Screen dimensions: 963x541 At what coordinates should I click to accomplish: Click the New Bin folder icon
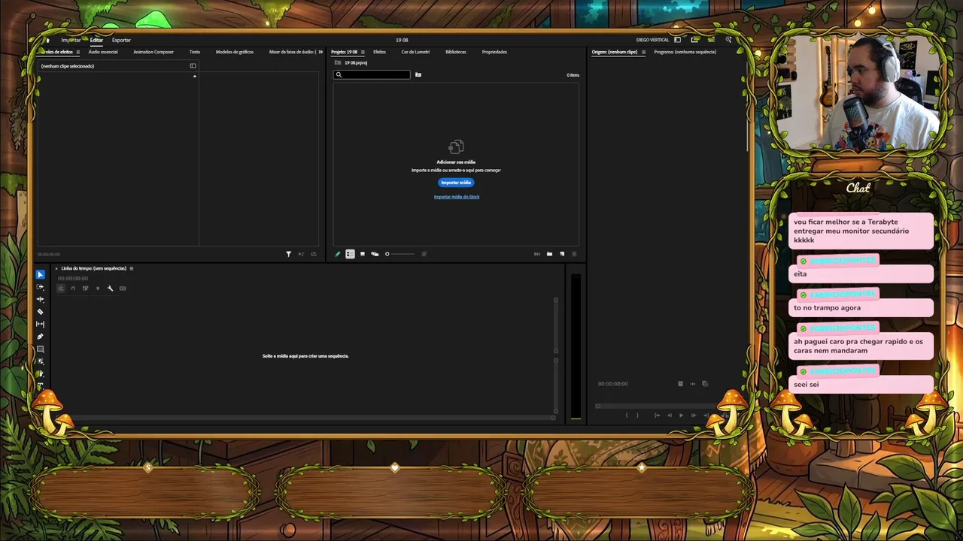(549, 254)
